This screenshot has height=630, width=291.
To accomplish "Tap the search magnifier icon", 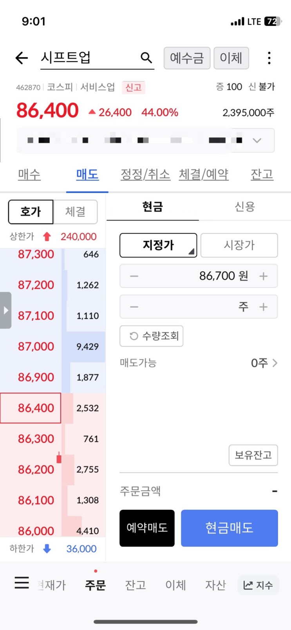I will click(146, 58).
